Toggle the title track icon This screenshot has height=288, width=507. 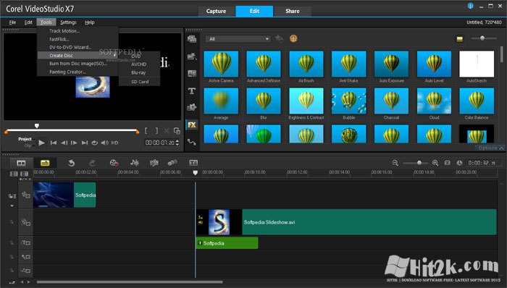25,243
